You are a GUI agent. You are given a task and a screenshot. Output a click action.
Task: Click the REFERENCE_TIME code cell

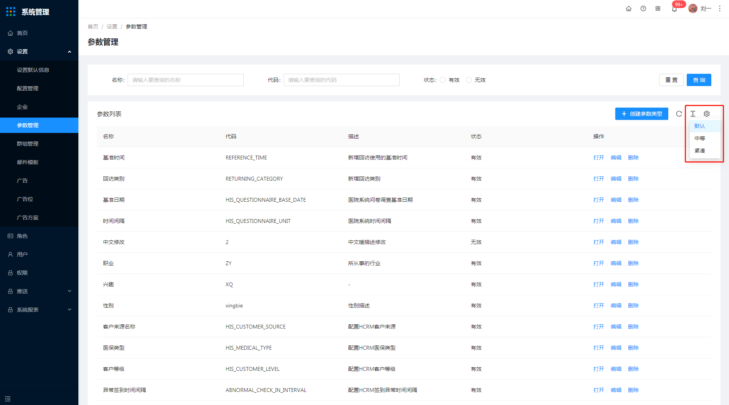(246, 158)
